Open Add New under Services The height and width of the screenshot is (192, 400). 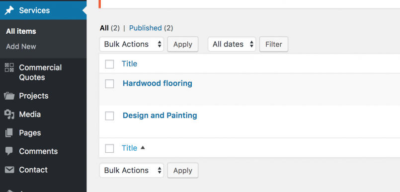[21, 47]
